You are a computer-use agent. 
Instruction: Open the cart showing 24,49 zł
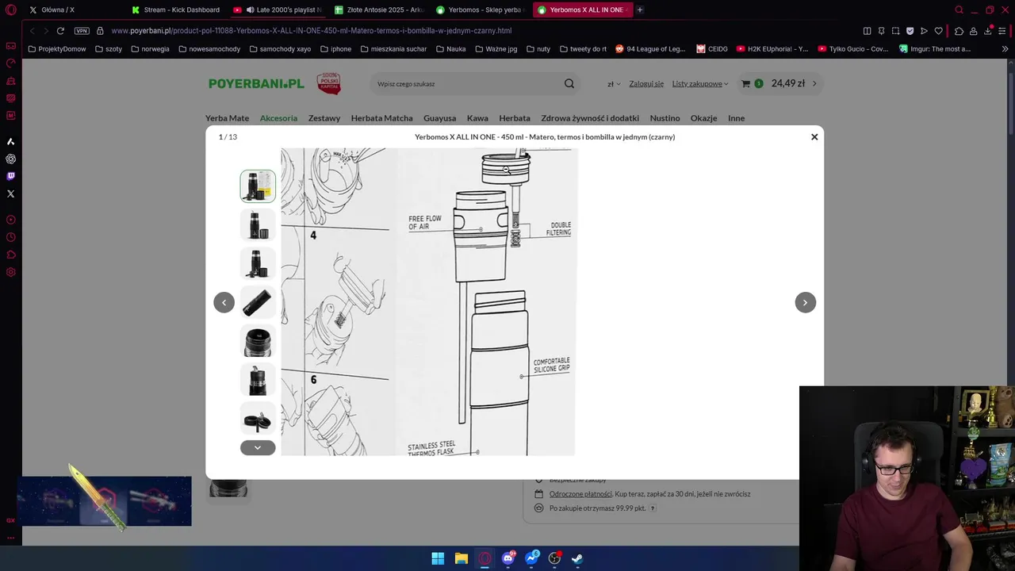pos(779,83)
